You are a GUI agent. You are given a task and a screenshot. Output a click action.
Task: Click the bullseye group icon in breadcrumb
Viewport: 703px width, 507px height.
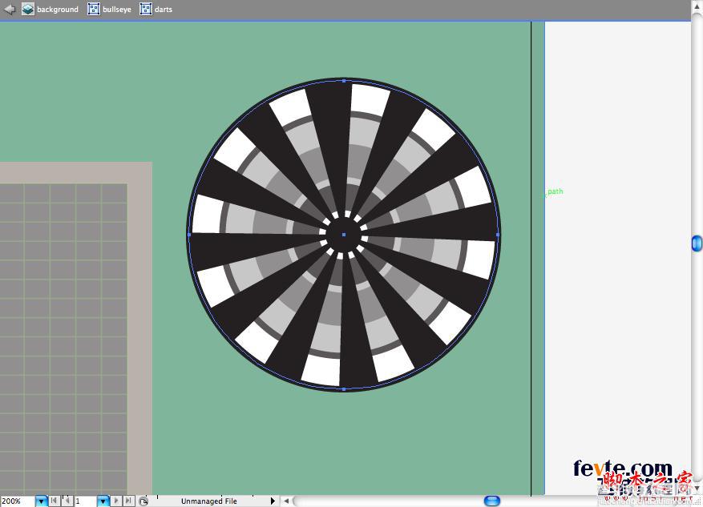coord(94,9)
